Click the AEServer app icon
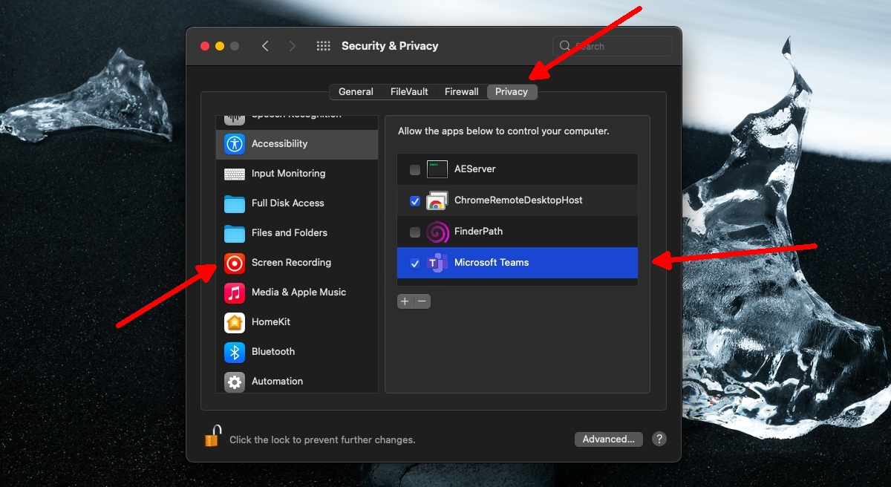 (437, 169)
